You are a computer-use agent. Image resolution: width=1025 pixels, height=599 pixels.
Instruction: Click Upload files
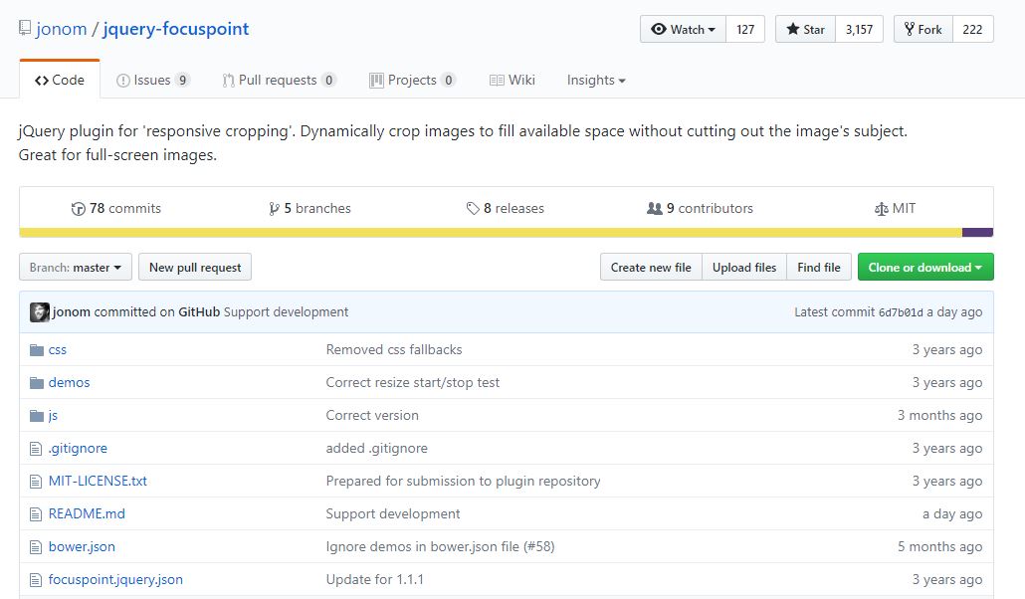(x=744, y=267)
